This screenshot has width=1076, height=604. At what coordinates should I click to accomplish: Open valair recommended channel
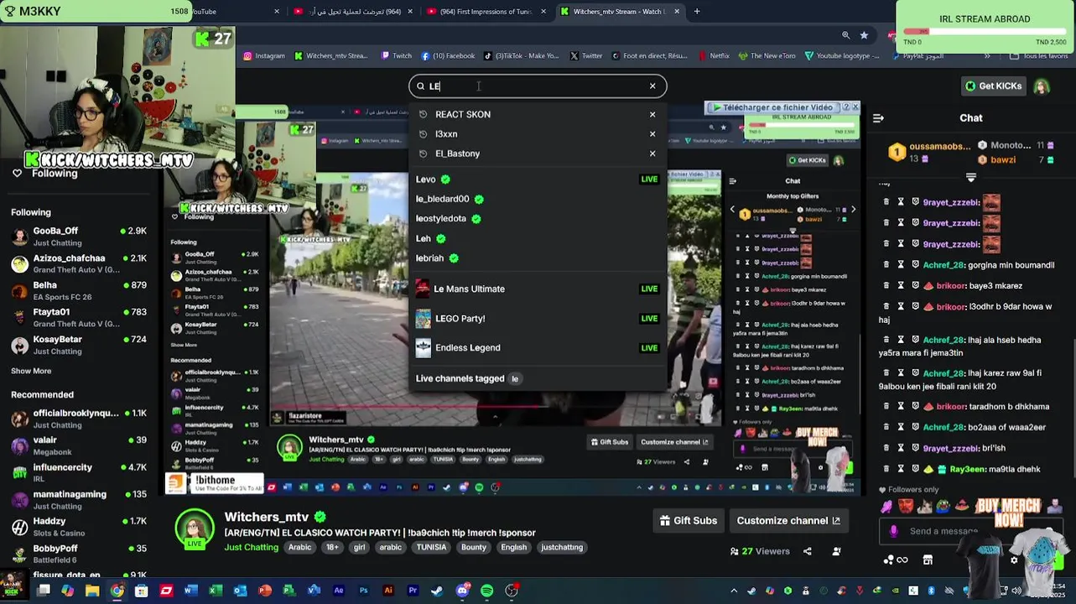pos(80,445)
